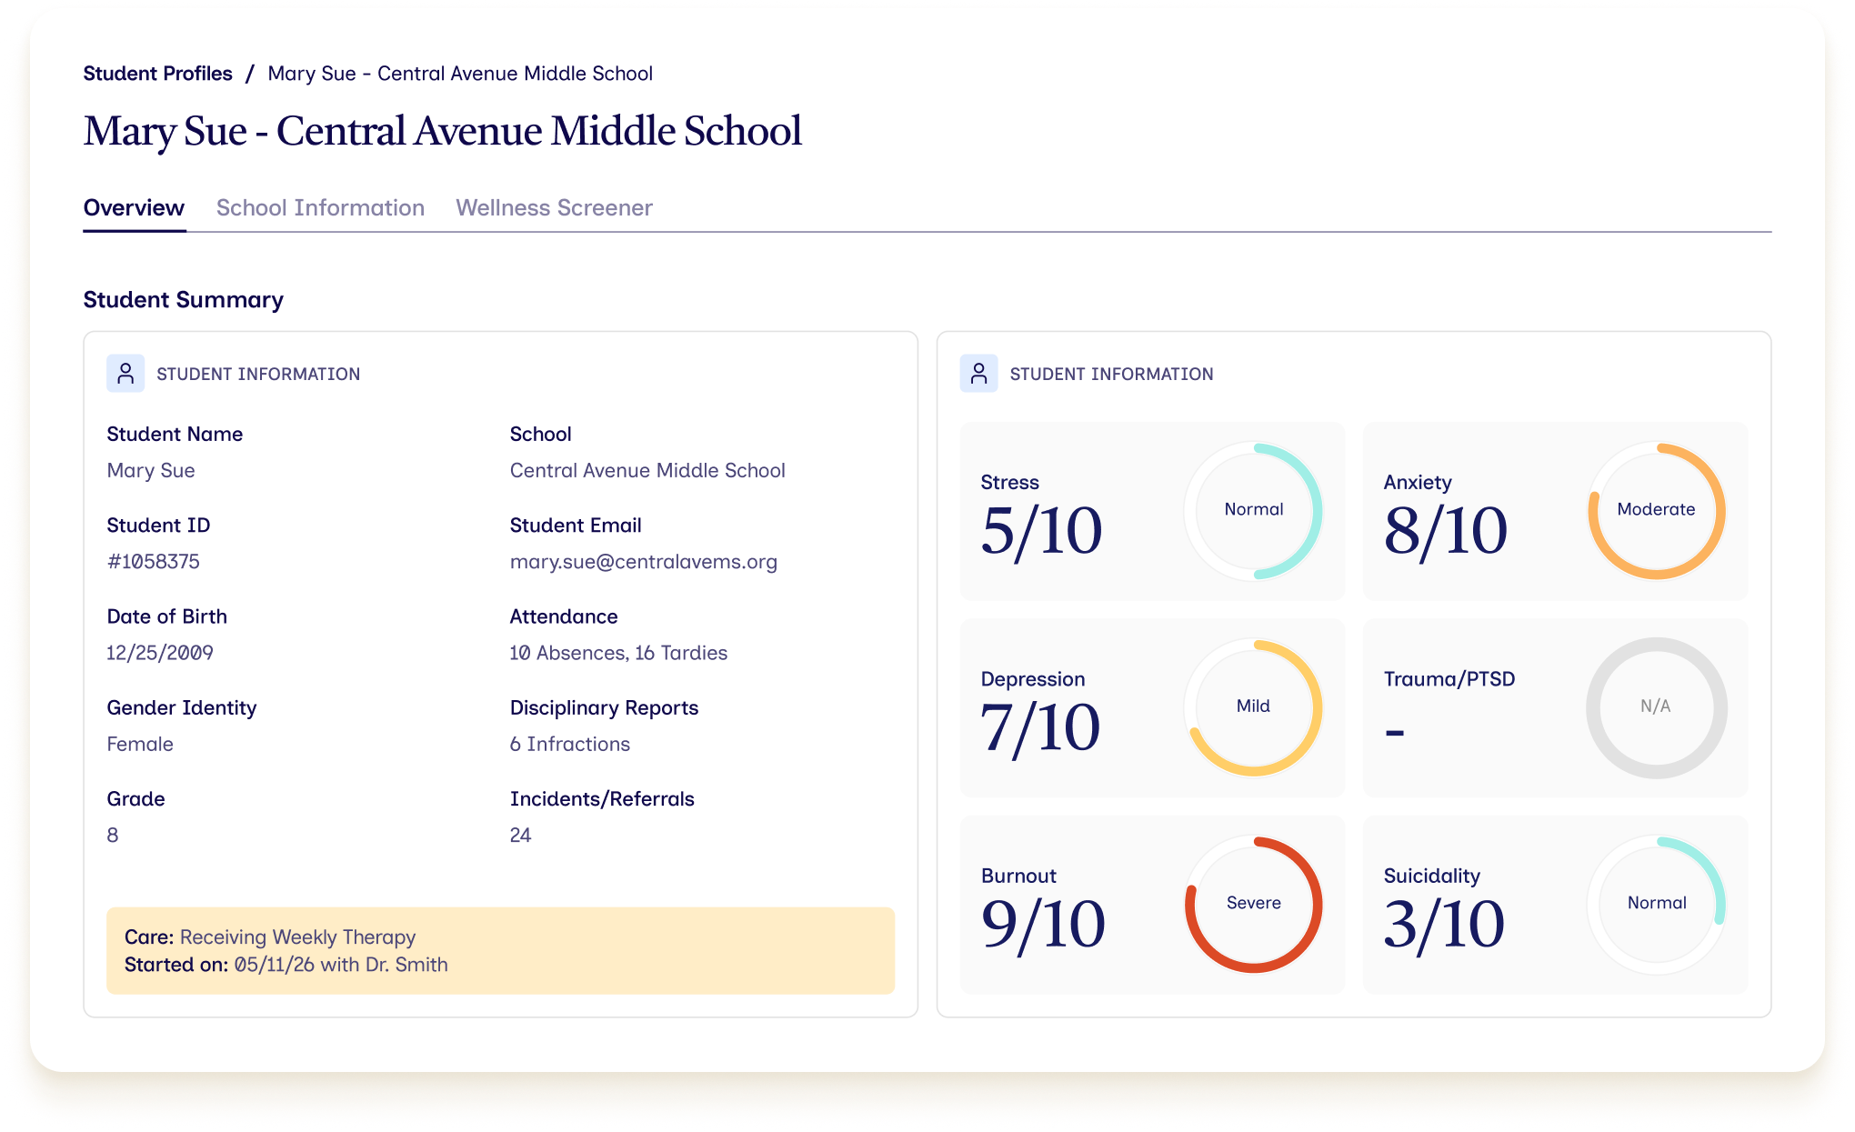This screenshot has height=1132, width=1855.
Task: Click '10 Absences, 16 Tardies' attendance value
Action: [618, 653]
